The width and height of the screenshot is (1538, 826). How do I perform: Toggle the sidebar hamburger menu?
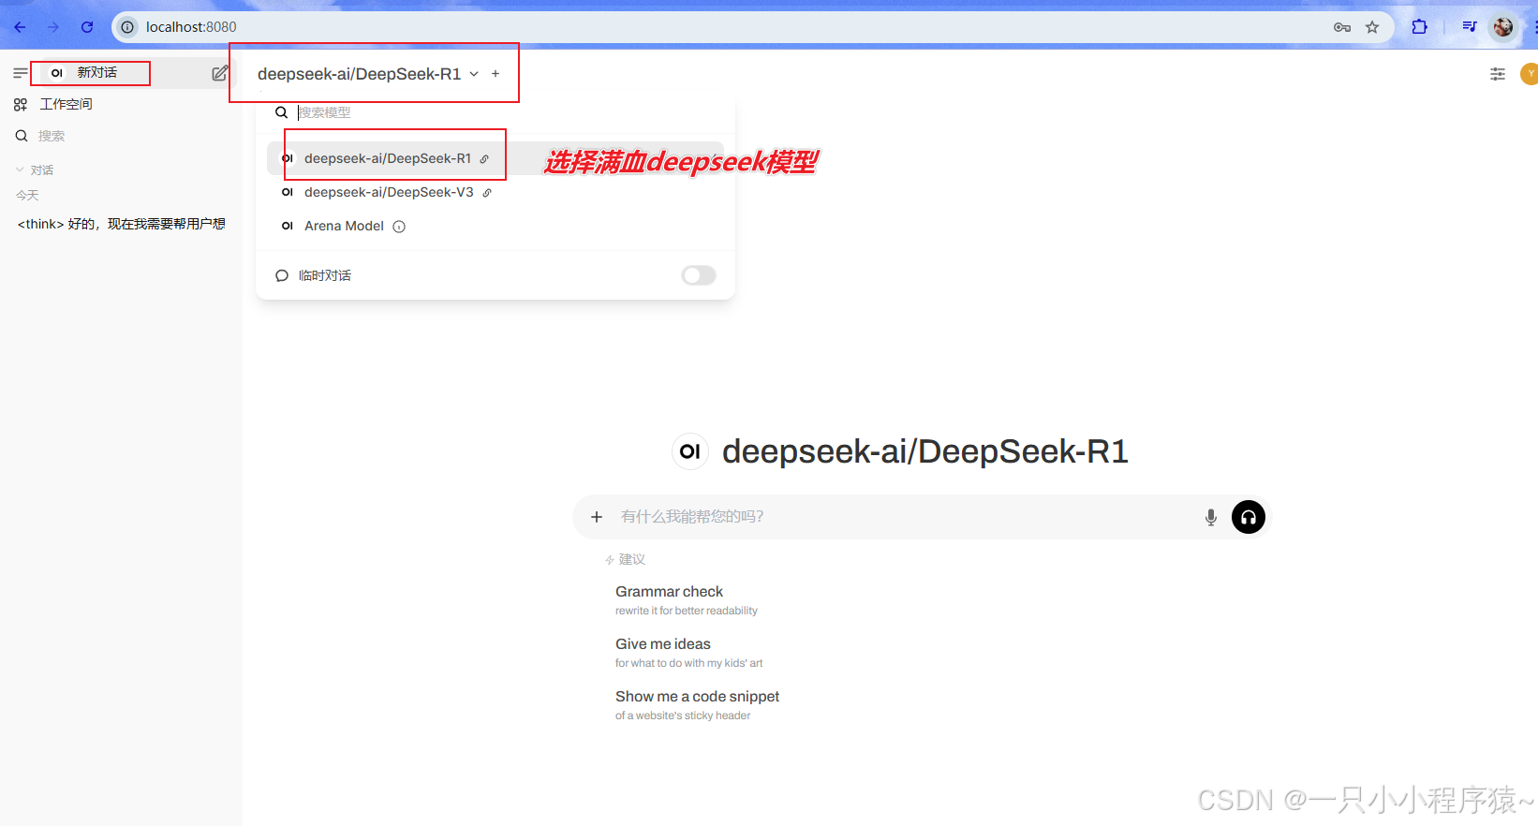tap(21, 73)
